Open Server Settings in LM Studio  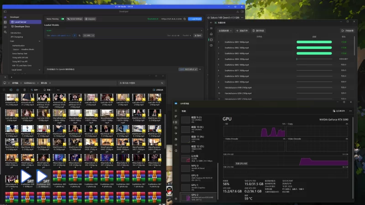[75, 19]
